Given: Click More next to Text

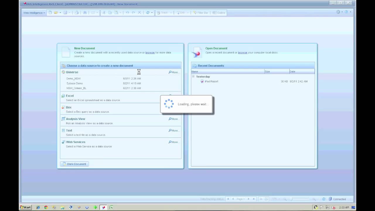Looking at the screenshot, I should (x=174, y=130).
